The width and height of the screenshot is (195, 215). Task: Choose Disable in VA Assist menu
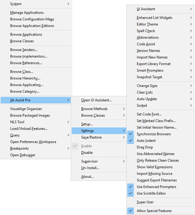[87, 153]
